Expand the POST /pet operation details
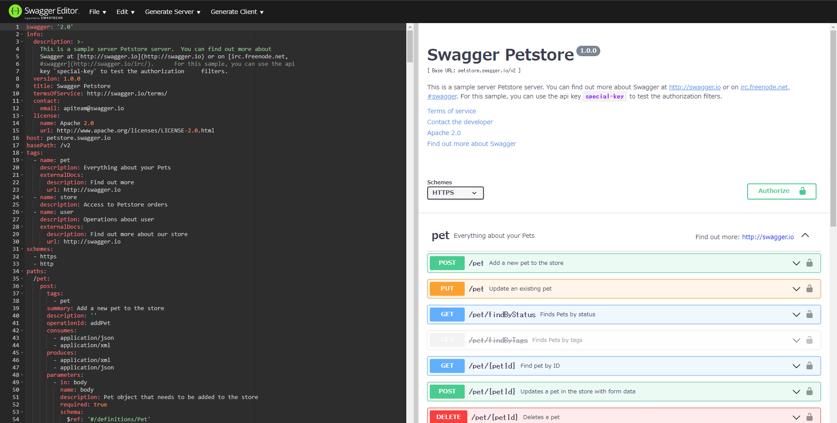Screen dimensions: 837x423 pyautogui.click(x=796, y=263)
